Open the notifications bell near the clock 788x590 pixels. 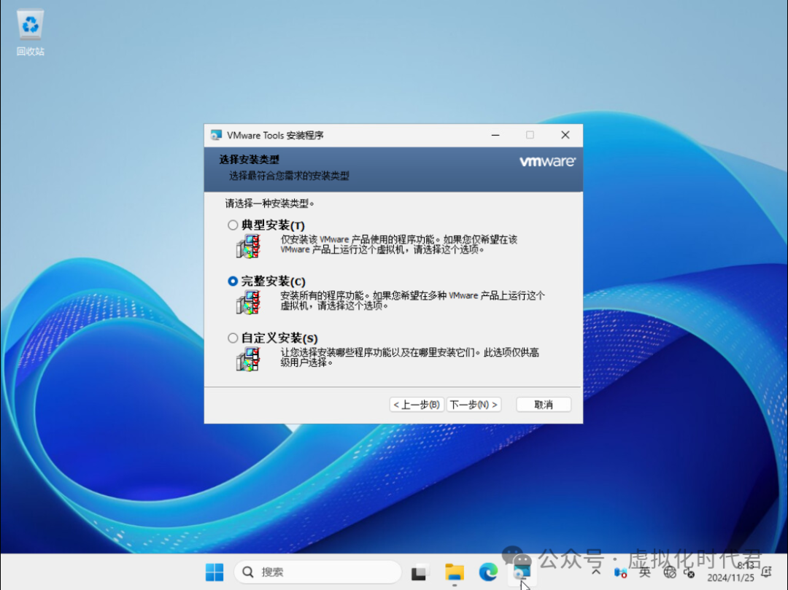click(767, 571)
